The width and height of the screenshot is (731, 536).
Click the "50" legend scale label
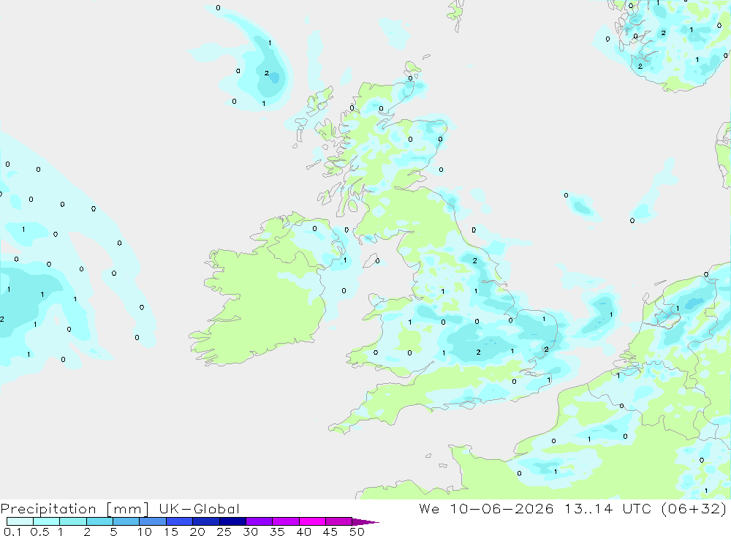point(357,532)
